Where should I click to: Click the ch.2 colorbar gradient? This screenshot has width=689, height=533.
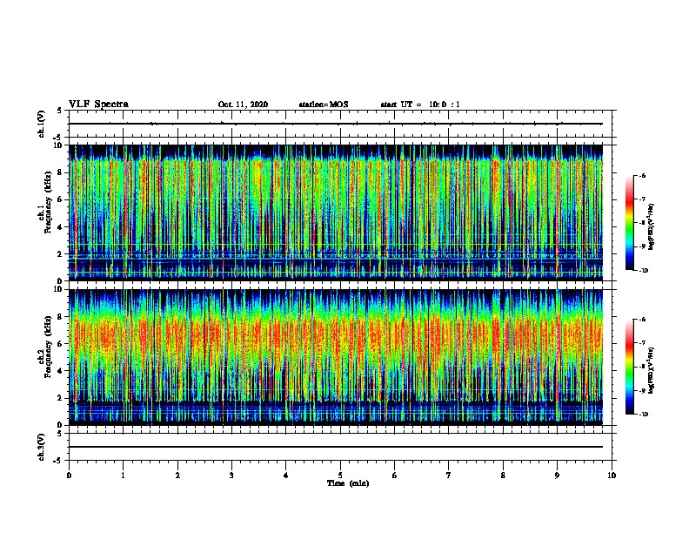[630, 367]
